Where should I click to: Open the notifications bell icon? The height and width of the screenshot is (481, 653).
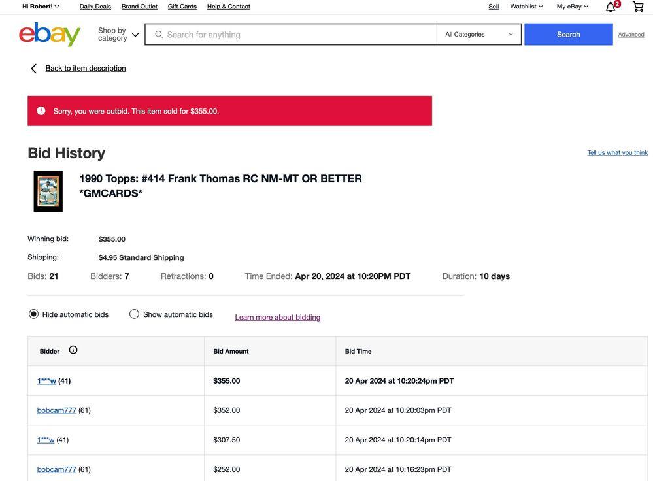tap(611, 7)
